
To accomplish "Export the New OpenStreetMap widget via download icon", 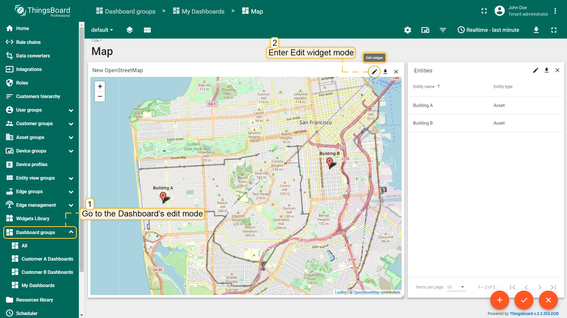I will tap(385, 72).
